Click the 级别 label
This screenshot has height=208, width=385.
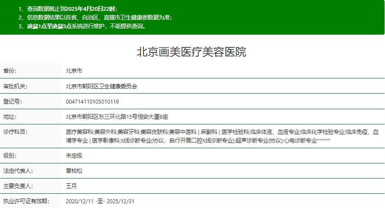pyautogui.click(x=10, y=156)
